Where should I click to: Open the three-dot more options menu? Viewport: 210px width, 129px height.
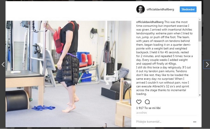click(x=195, y=122)
